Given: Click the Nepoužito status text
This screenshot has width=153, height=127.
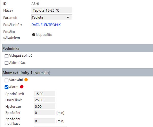Looking at the screenshot, I should tap(44, 35).
